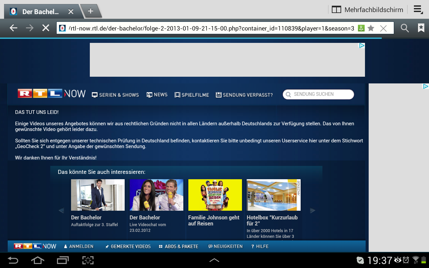This screenshot has height=268, width=429.
Task: Open the Spielfilme section
Action: [x=192, y=95]
